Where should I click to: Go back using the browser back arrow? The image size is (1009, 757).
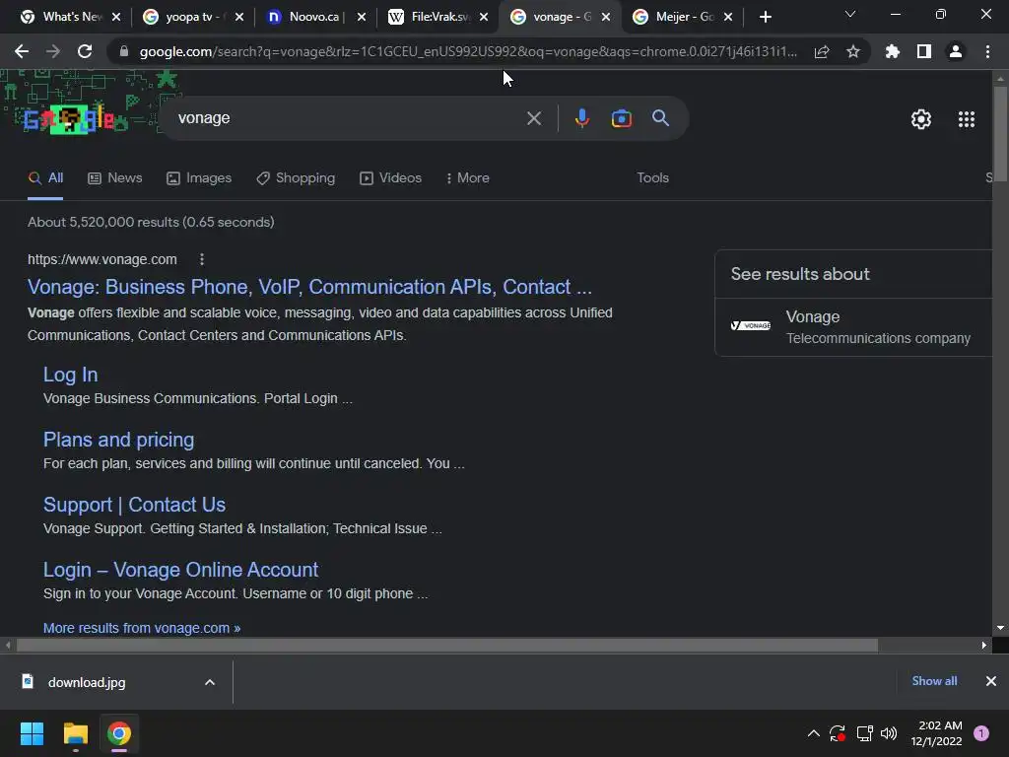pyautogui.click(x=22, y=51)
